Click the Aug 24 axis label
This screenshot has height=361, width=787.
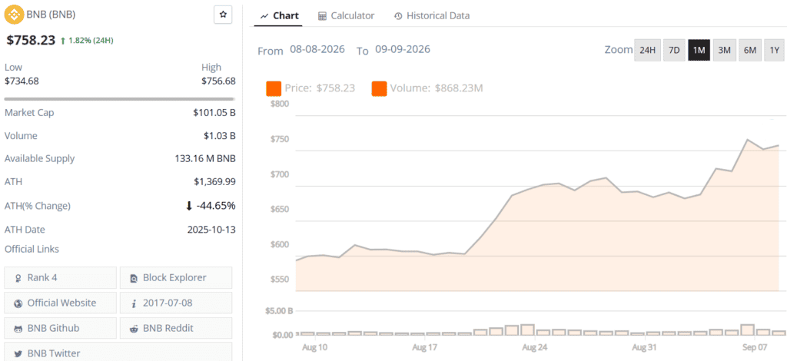(x=535, y=347)
